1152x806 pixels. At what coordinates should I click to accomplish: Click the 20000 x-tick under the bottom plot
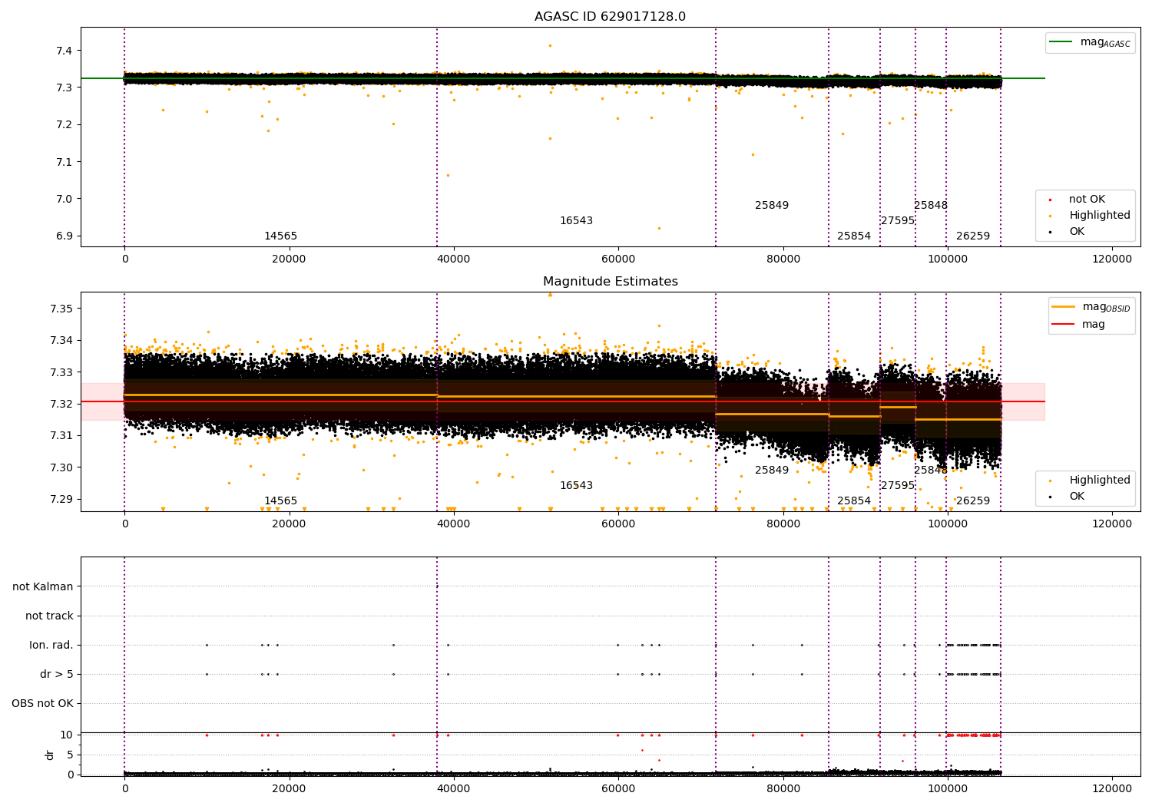tap(290, 789)
